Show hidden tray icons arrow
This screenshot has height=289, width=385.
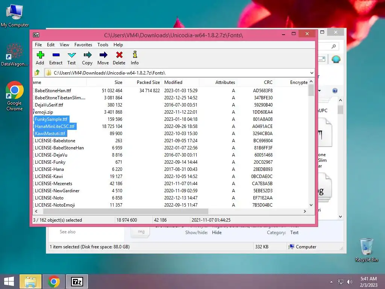(x=332, y=282)
